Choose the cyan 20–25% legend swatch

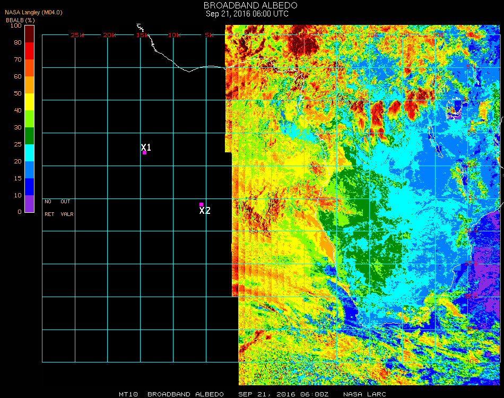pos(30,152)
